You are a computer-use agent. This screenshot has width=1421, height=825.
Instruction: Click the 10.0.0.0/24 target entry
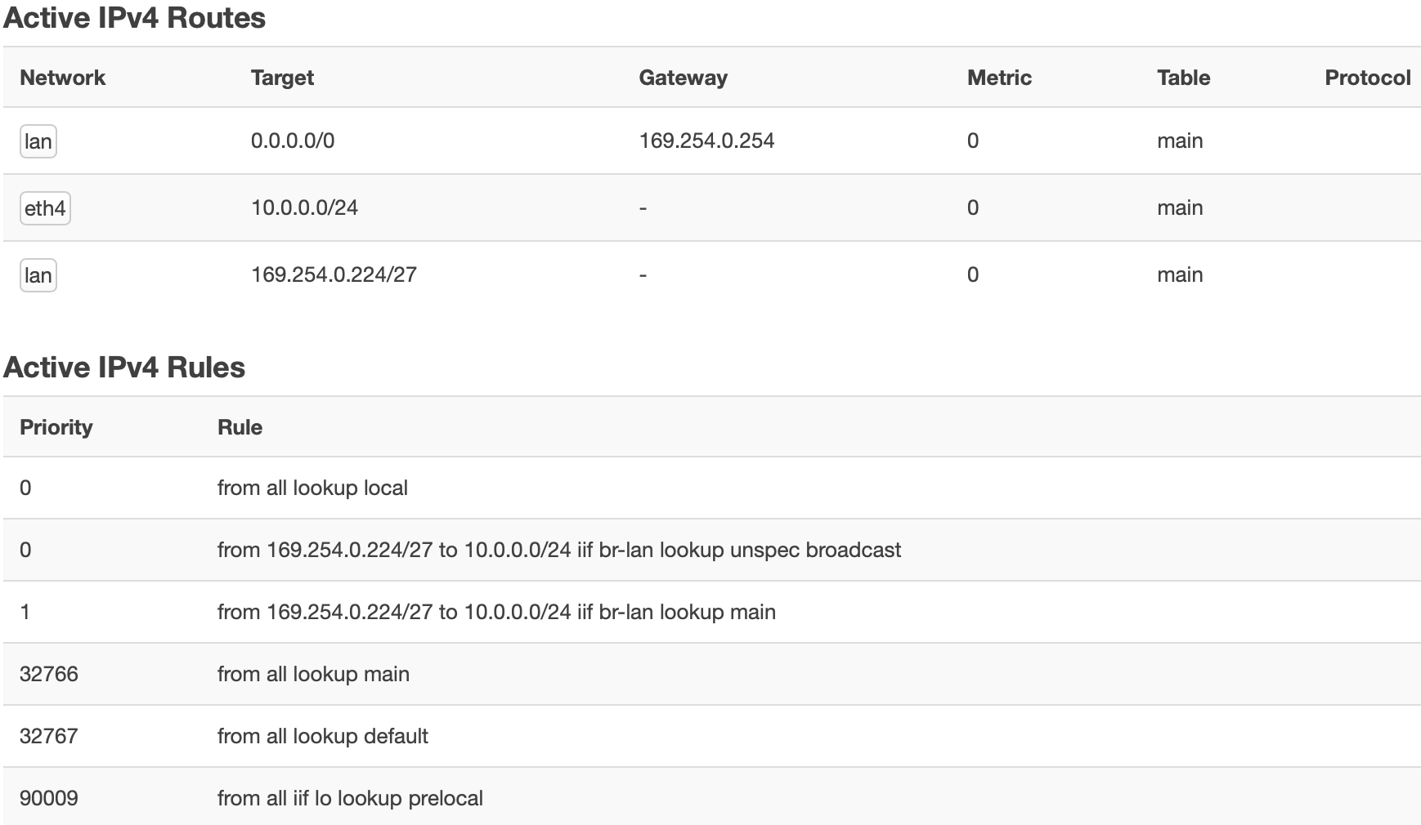304,207
